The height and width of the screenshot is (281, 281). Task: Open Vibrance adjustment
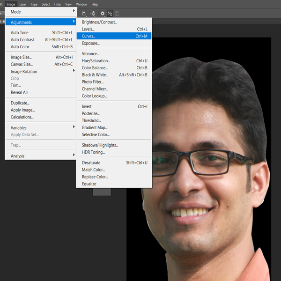[114, 54]
